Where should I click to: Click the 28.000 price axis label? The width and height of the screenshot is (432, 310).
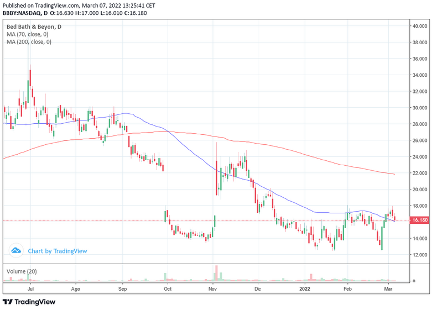[x=420, y=124]
